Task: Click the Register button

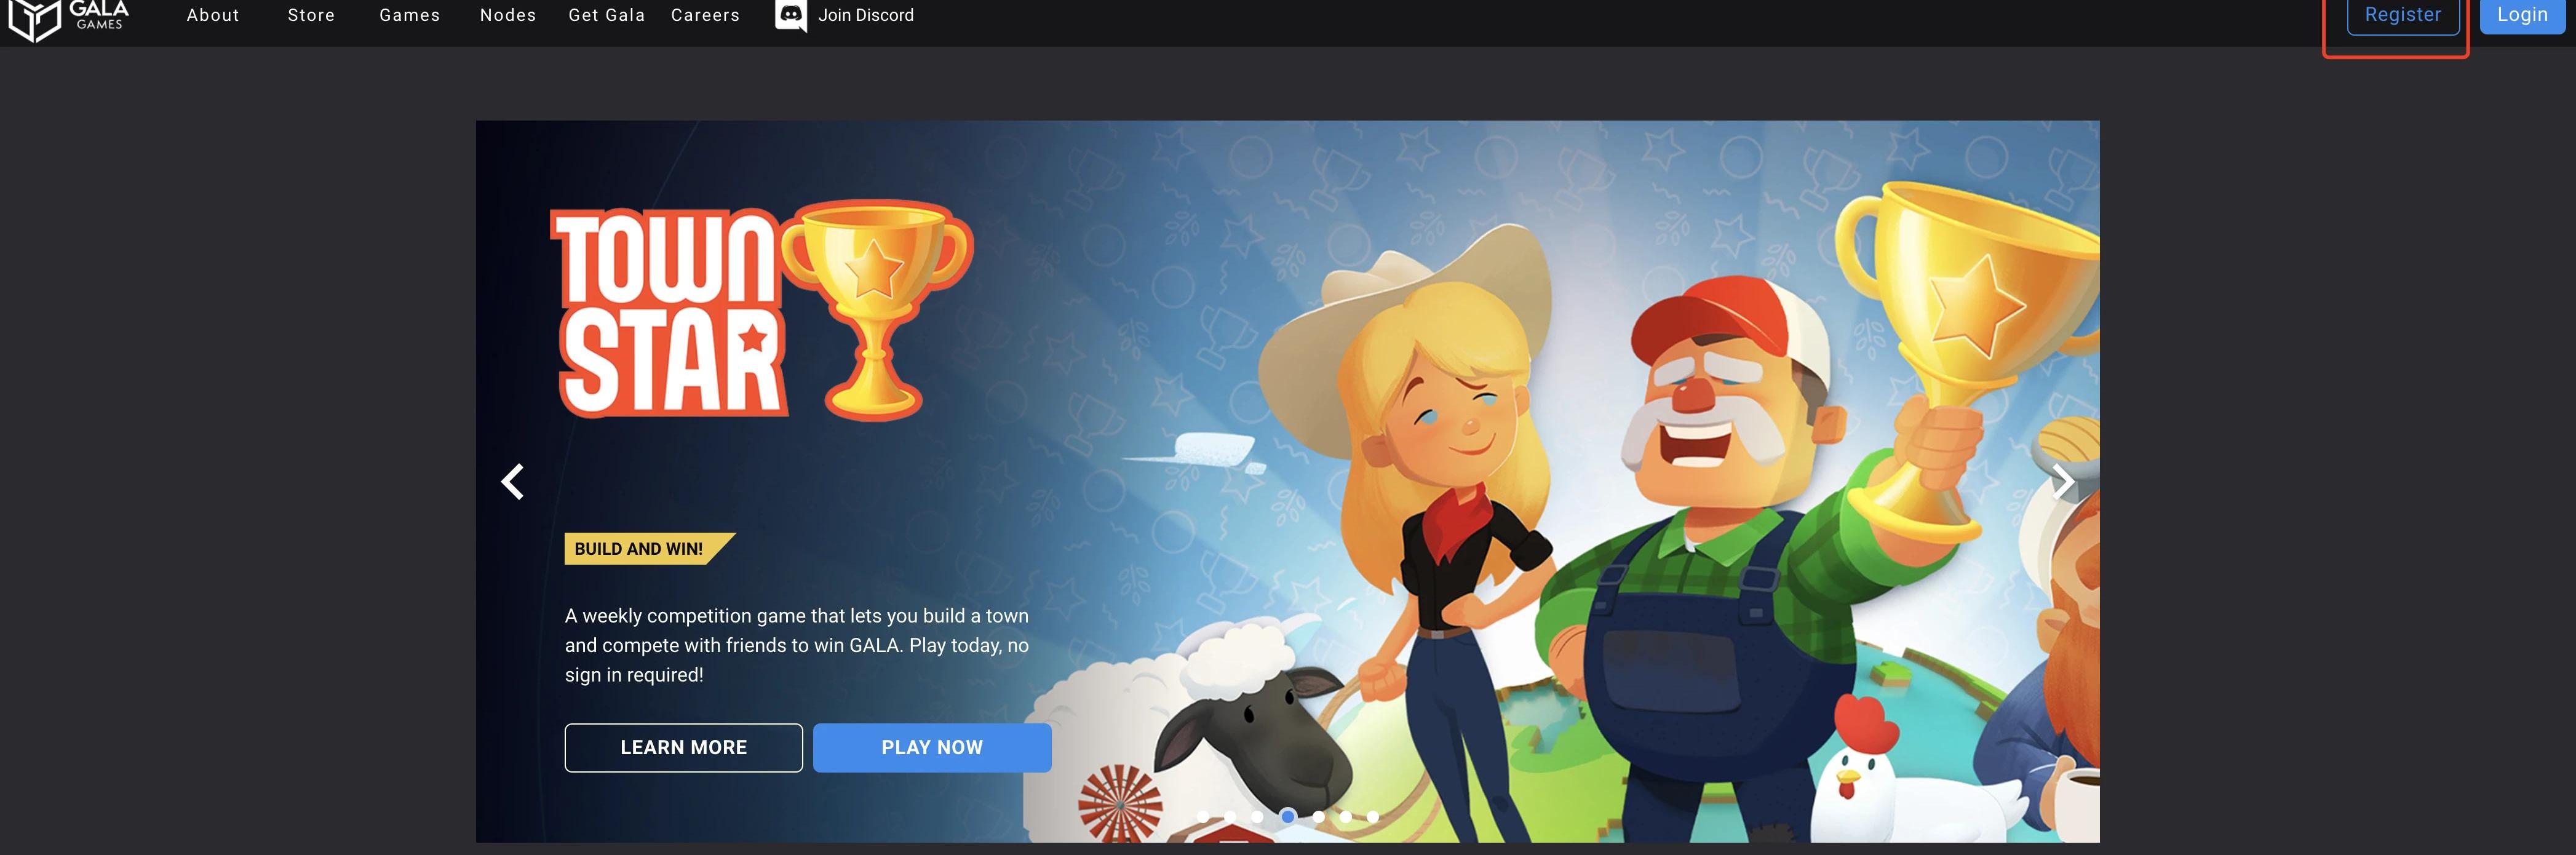Action: pyautogui.click(x=2403, y=15)
